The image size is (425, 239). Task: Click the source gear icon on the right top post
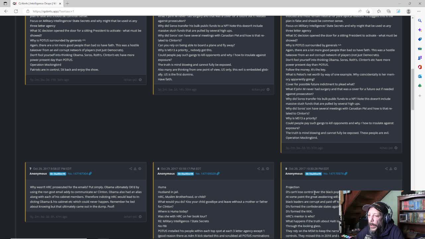396,148
